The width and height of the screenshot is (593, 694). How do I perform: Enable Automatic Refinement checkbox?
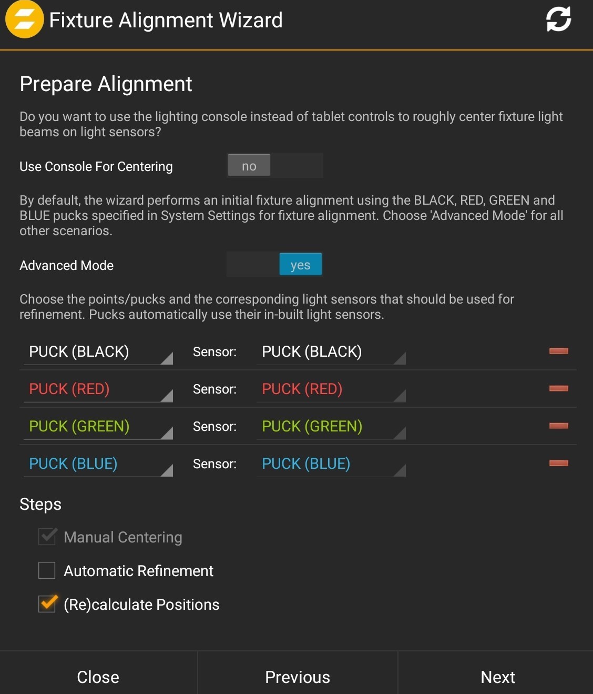tap(47, 570)
